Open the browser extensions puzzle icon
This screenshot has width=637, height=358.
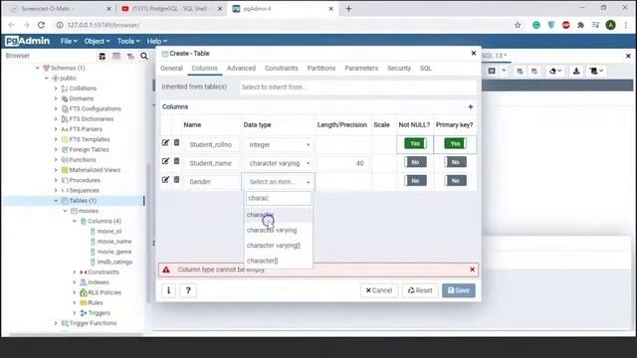[x=581, y=25]
